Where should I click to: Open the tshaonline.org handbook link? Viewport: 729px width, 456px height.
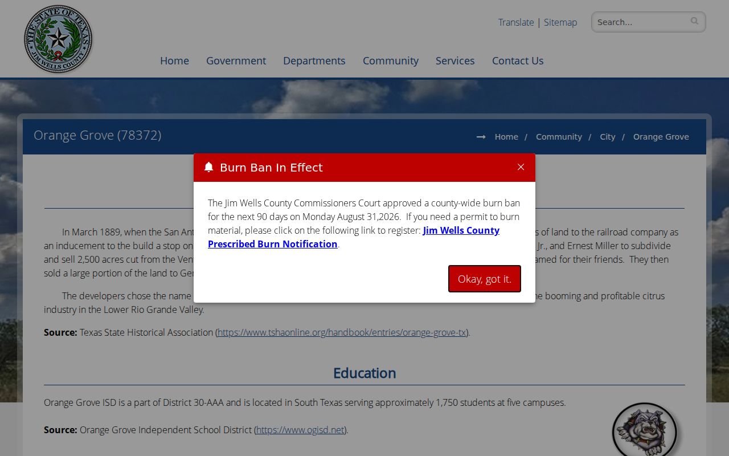click(x=342, y=332)
